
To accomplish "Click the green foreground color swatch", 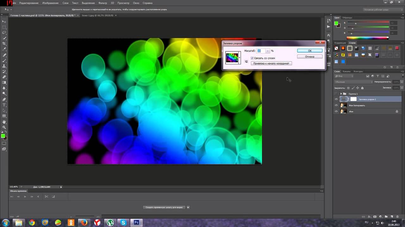I will point(3,136).
